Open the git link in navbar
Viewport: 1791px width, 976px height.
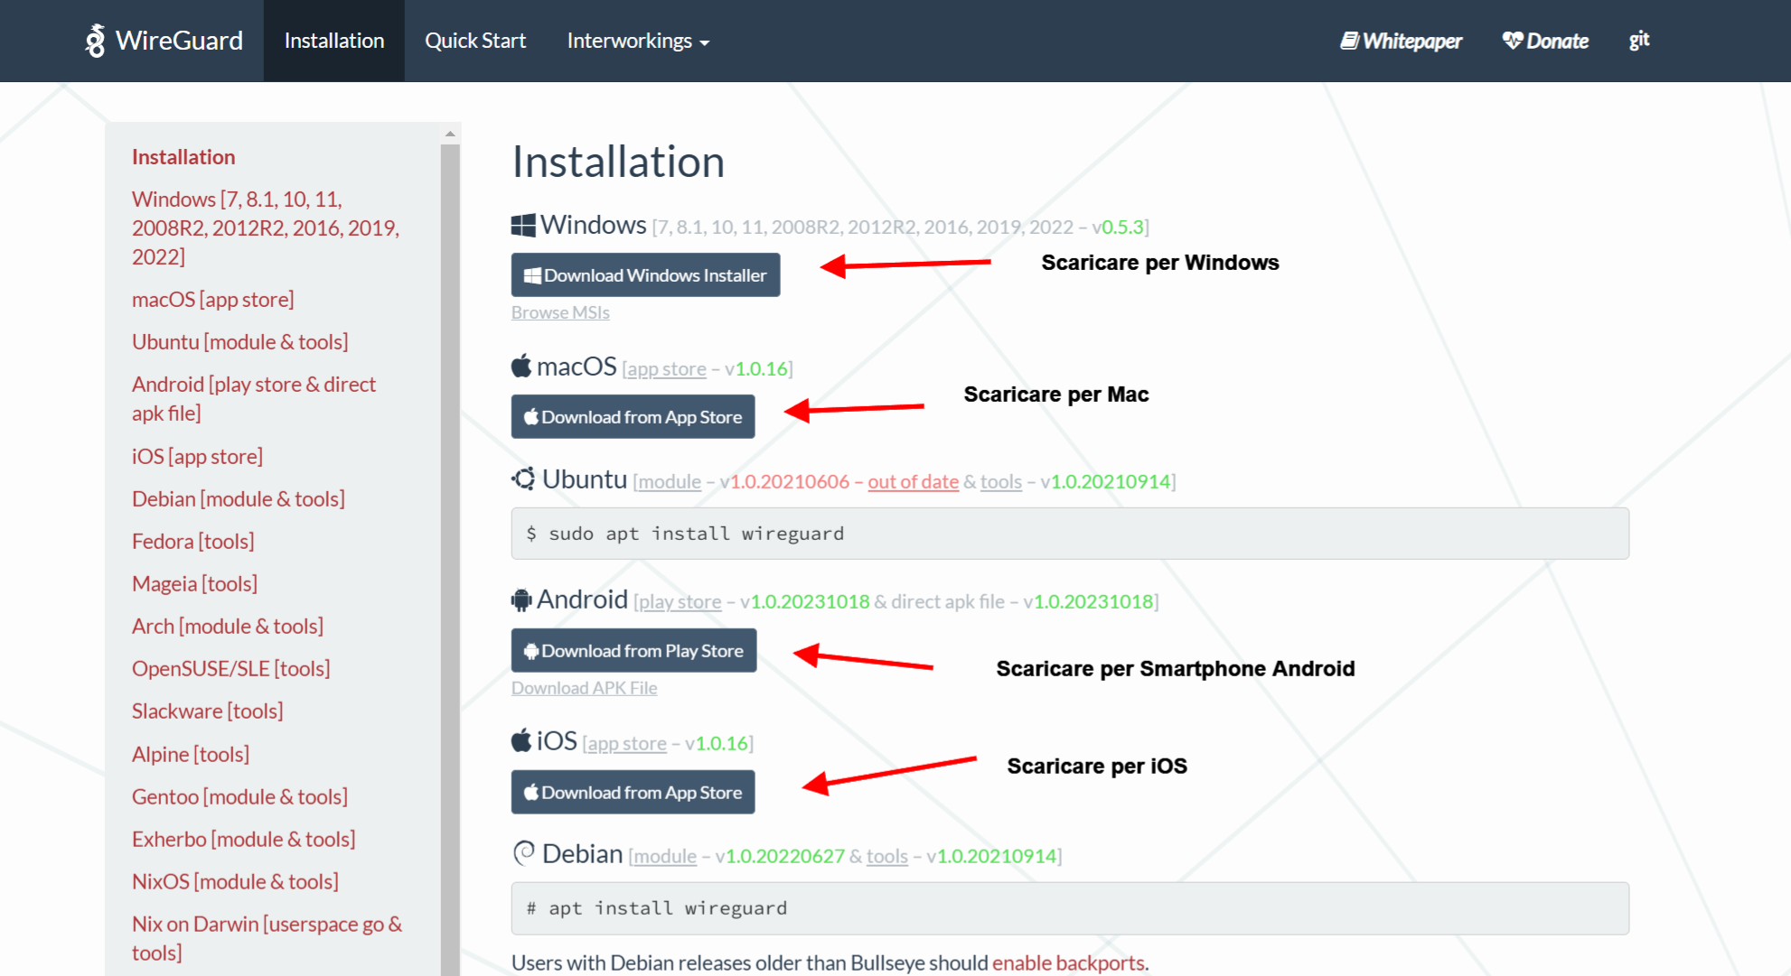(1639, 41)
